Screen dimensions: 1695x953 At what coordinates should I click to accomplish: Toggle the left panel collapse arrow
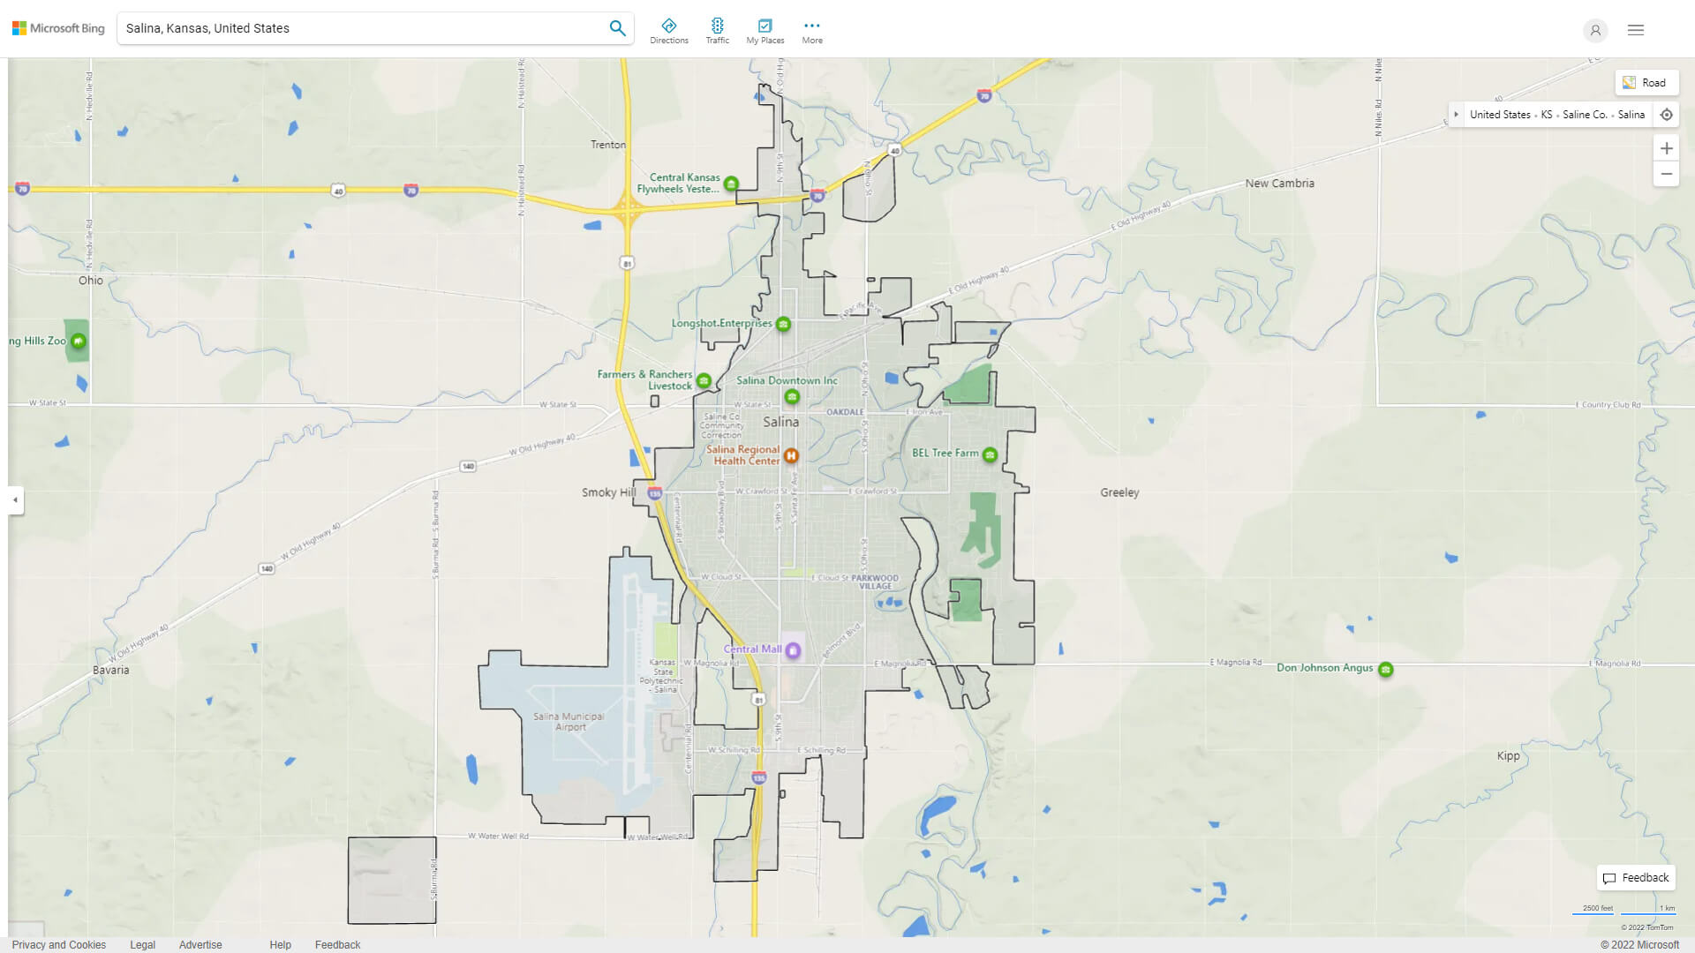[x=15, y=499]
